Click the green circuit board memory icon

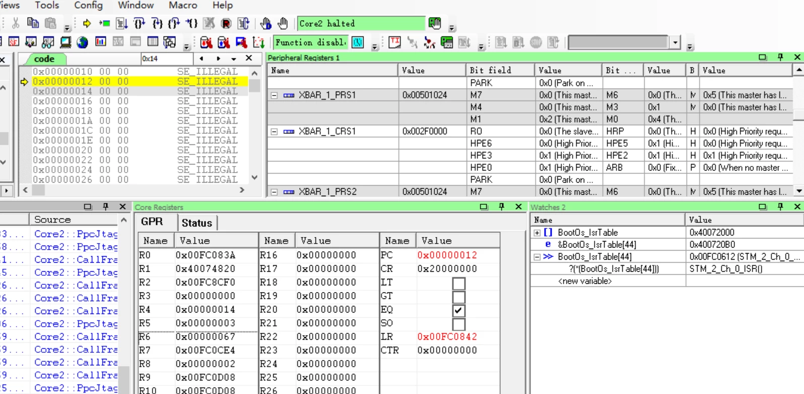(x=446, y=42)
